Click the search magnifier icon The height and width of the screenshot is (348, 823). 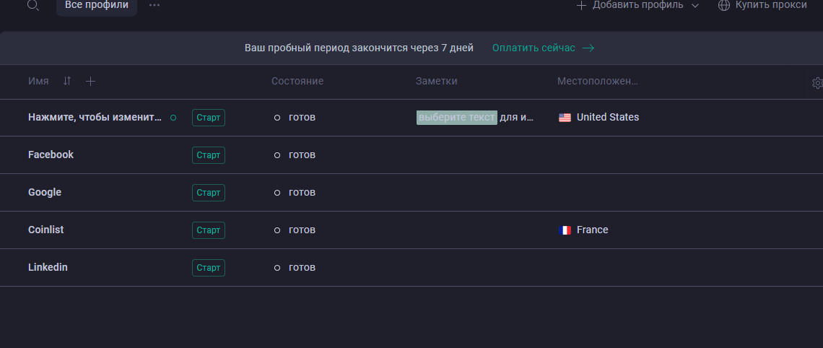pyautogui.click(x=32, y=5)
